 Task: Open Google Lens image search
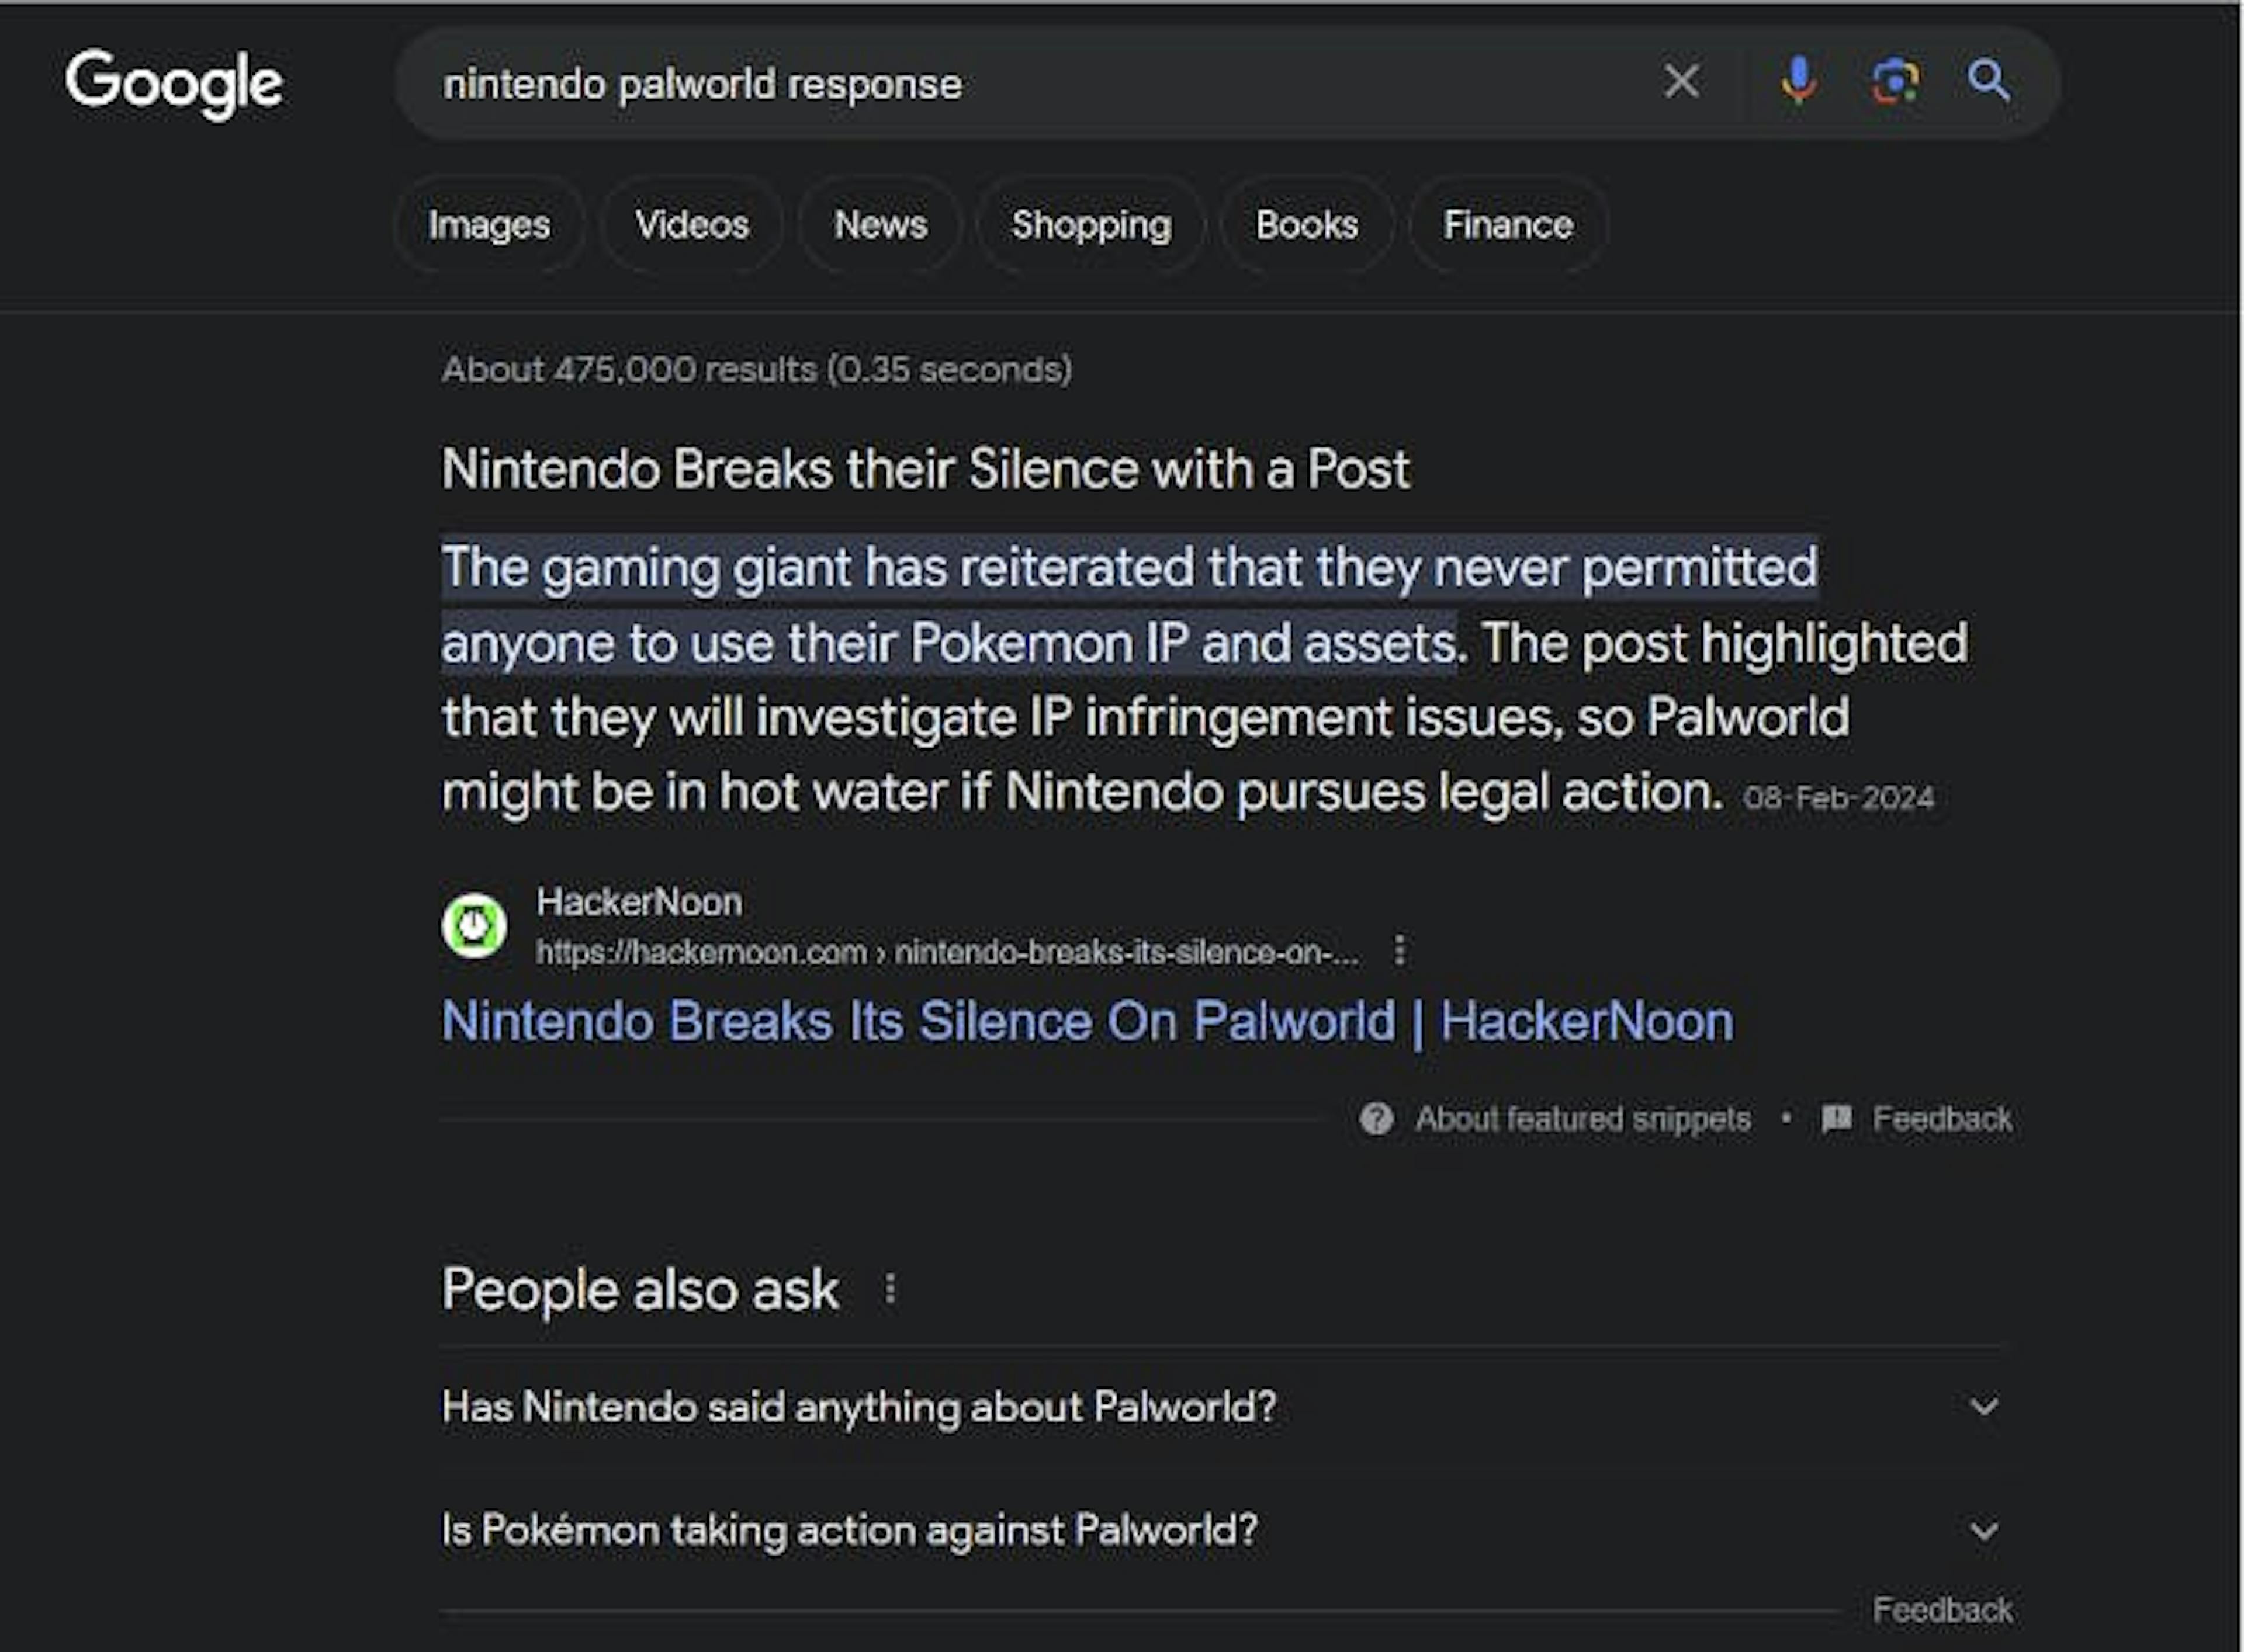[1895, 82]
